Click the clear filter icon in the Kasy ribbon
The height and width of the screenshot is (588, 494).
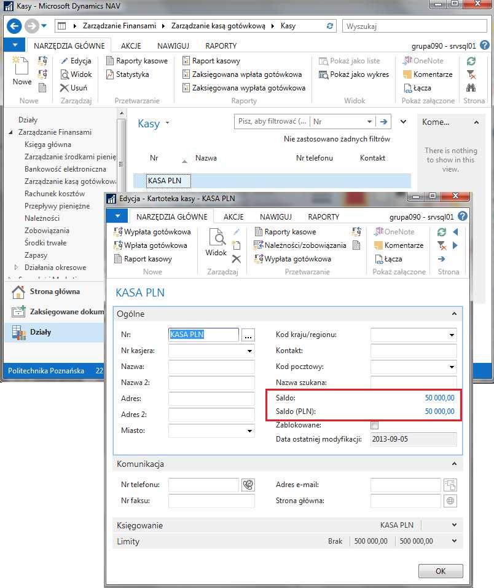pos(471,74)
